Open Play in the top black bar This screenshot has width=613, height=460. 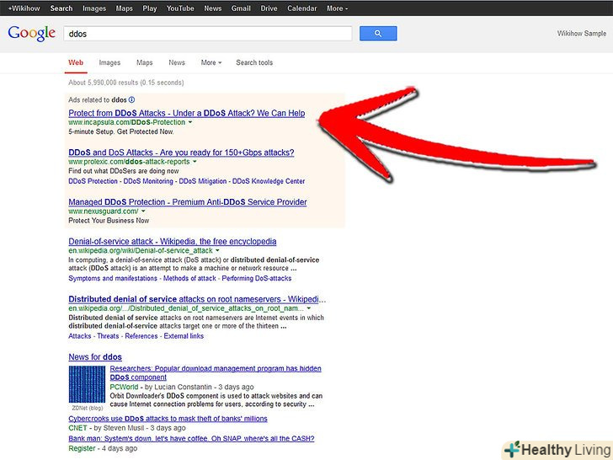[x=150, y=8]
